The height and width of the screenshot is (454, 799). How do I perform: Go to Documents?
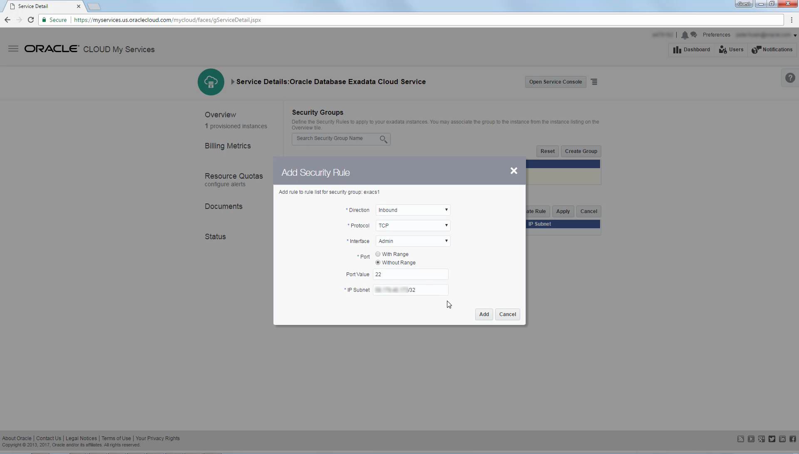coord(223,207)
